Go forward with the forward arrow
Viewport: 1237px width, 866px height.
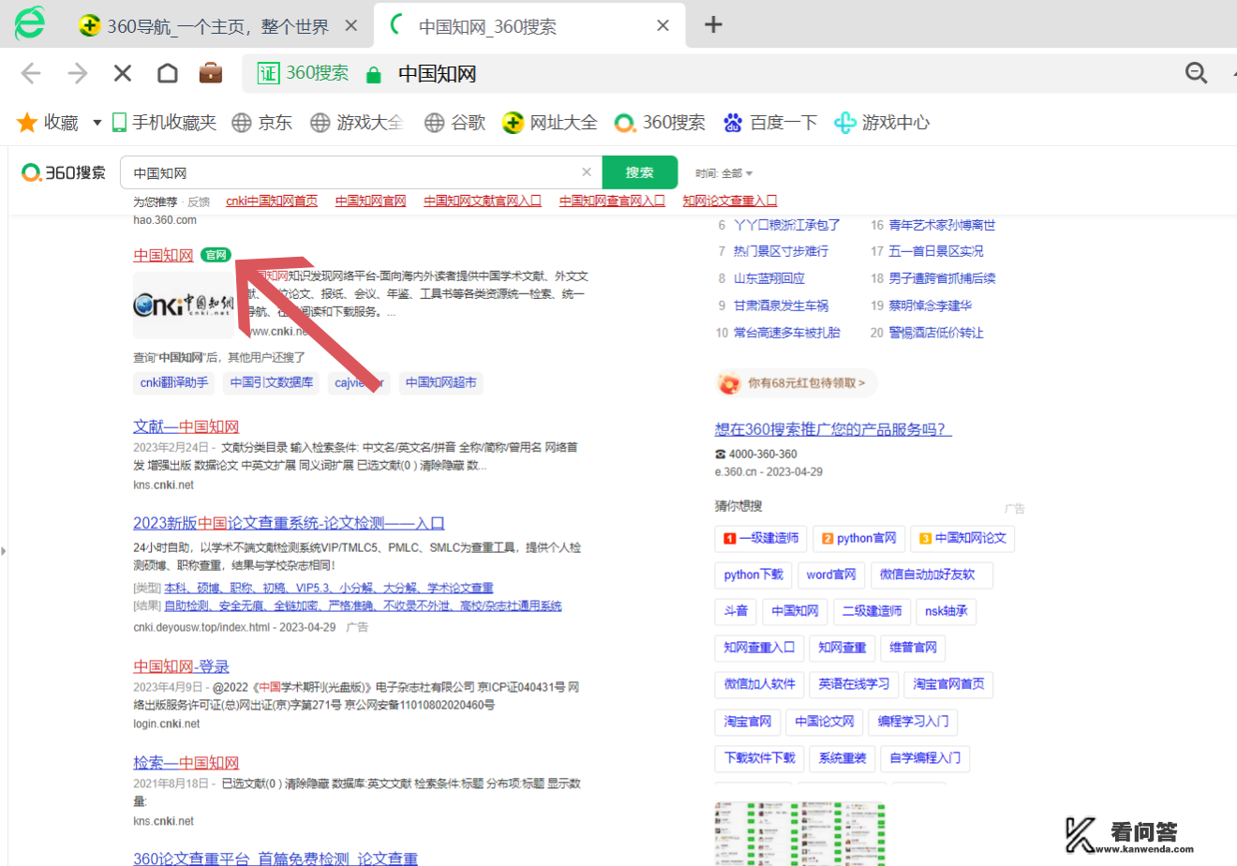(77, 73)
